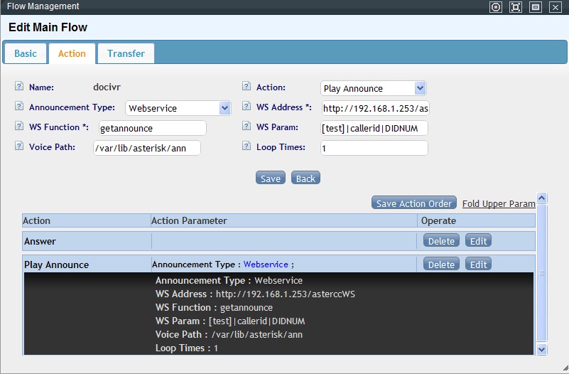The width and height of the screenshot is (569, 374).
Task: Edit the Play Announce action
Action: pyautogui.click(x=478, y=265)
